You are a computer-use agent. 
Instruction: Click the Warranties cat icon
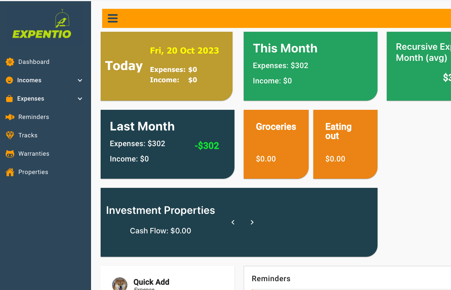pyautogui.click(x=10, y=154)
